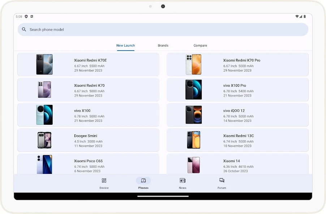Switch to the New Launch tab
326x214 pixels.
(x=125, y=46)
